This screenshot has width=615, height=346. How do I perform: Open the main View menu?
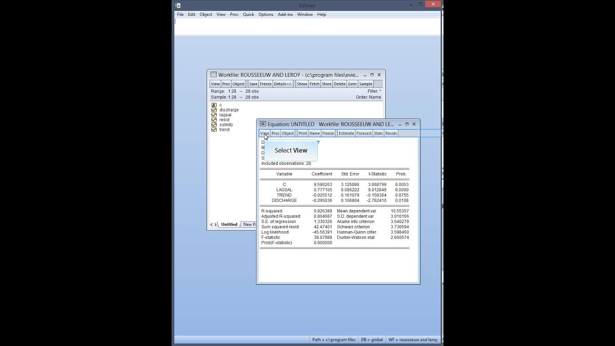coord(221,14)
